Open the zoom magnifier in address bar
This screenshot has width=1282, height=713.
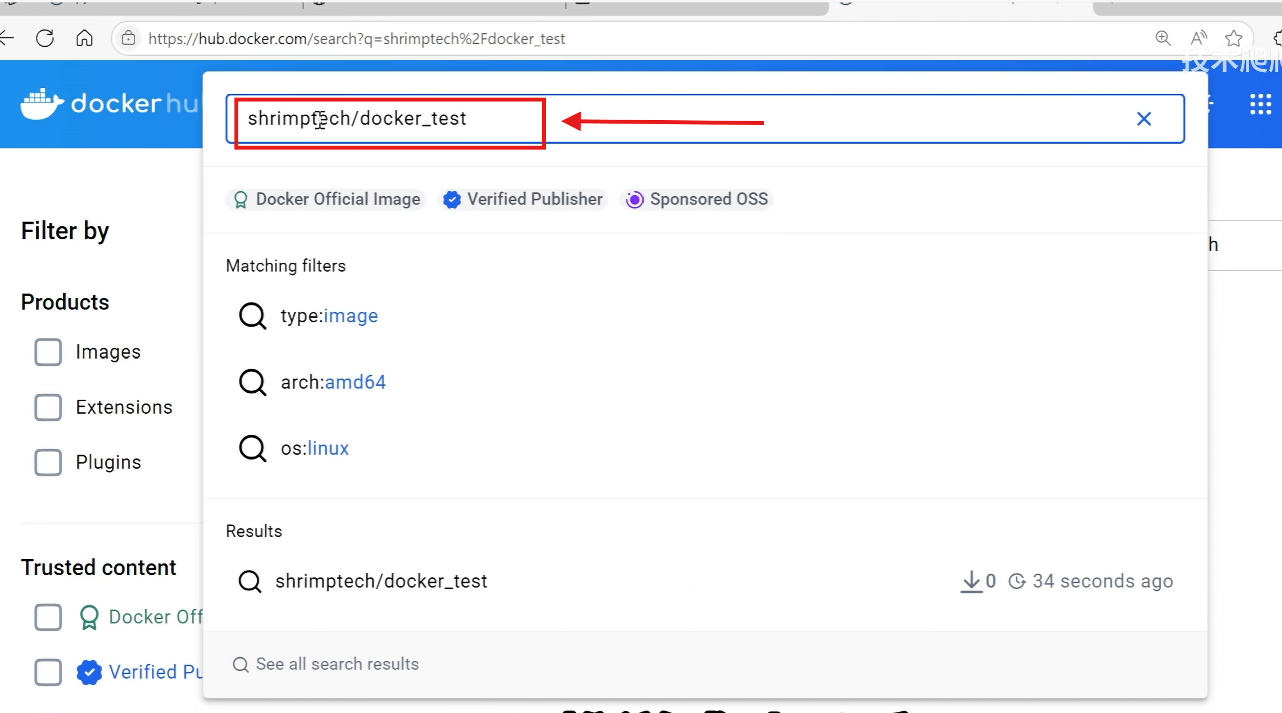pos(1162,38)
